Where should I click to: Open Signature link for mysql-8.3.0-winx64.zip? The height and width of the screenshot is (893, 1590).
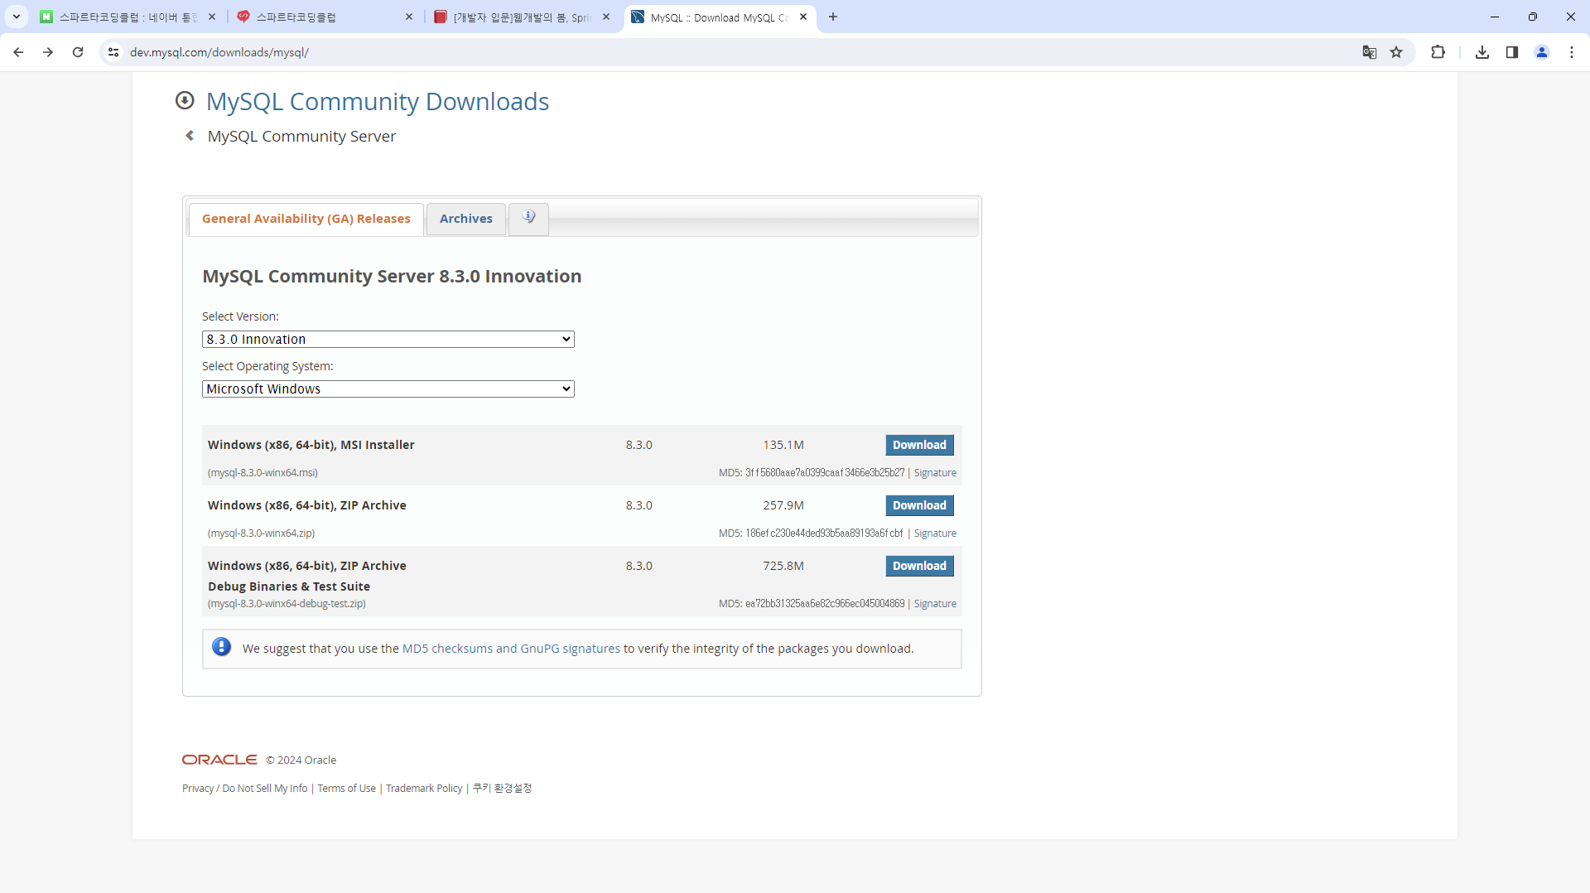(935, 533)
